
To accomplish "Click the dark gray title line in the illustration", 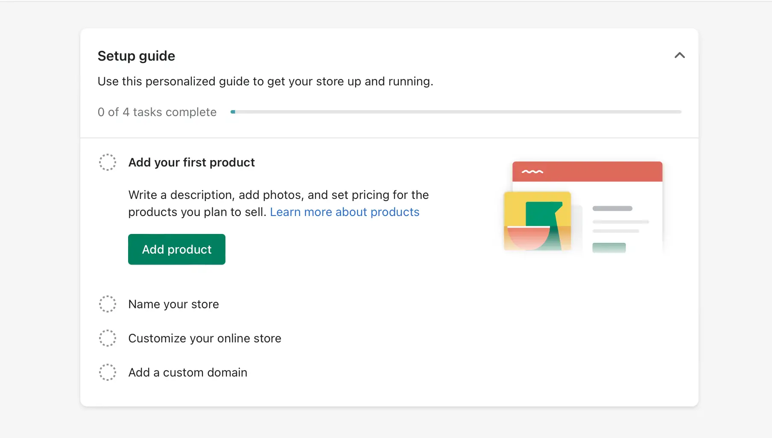I will click(x=612, y=208).
